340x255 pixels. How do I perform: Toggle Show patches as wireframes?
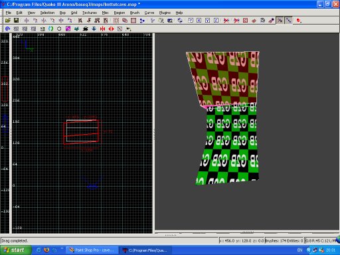click(254, 21)
